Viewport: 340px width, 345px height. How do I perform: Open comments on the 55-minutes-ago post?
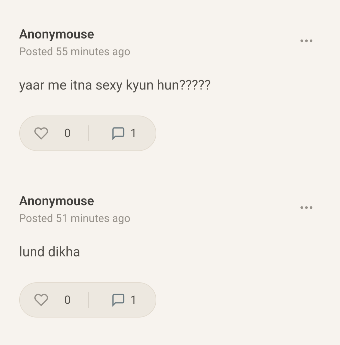pyautogui.click(x=118, y=133)
